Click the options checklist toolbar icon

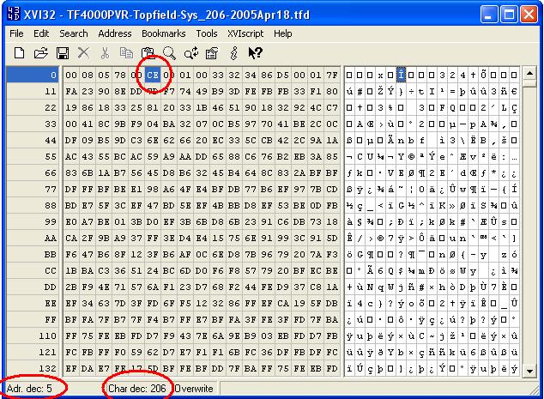(212, 53)
